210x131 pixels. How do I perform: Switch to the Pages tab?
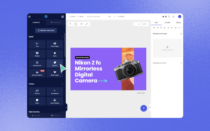point(178,23)
